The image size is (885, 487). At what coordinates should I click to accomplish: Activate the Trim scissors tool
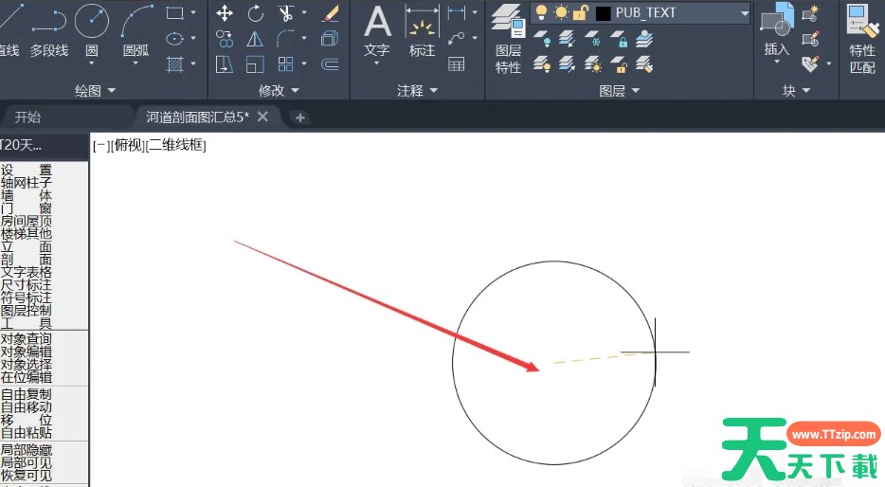[x=285, y=13]
